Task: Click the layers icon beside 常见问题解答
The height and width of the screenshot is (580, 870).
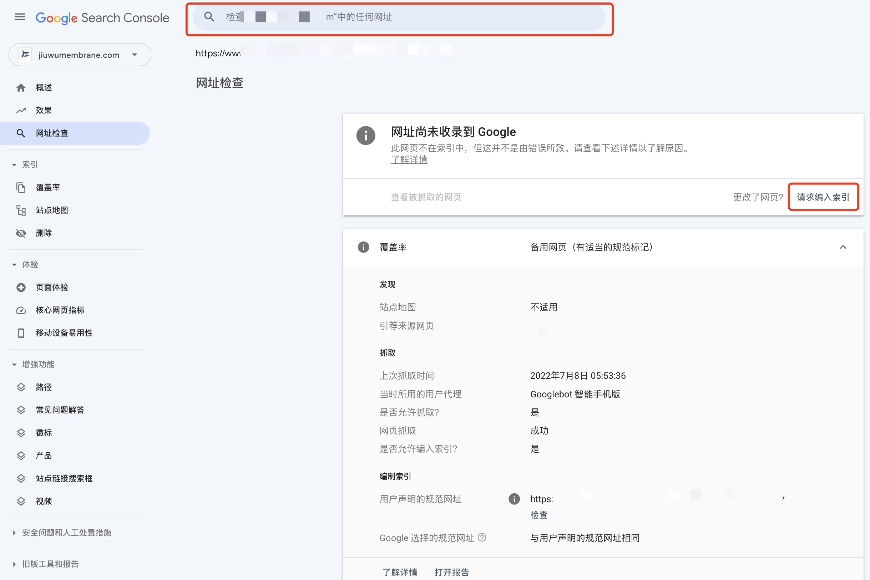Action: [x=21, y=410]
